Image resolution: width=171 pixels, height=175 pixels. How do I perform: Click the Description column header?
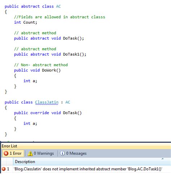pyautogui.click(x=25, y=162)
